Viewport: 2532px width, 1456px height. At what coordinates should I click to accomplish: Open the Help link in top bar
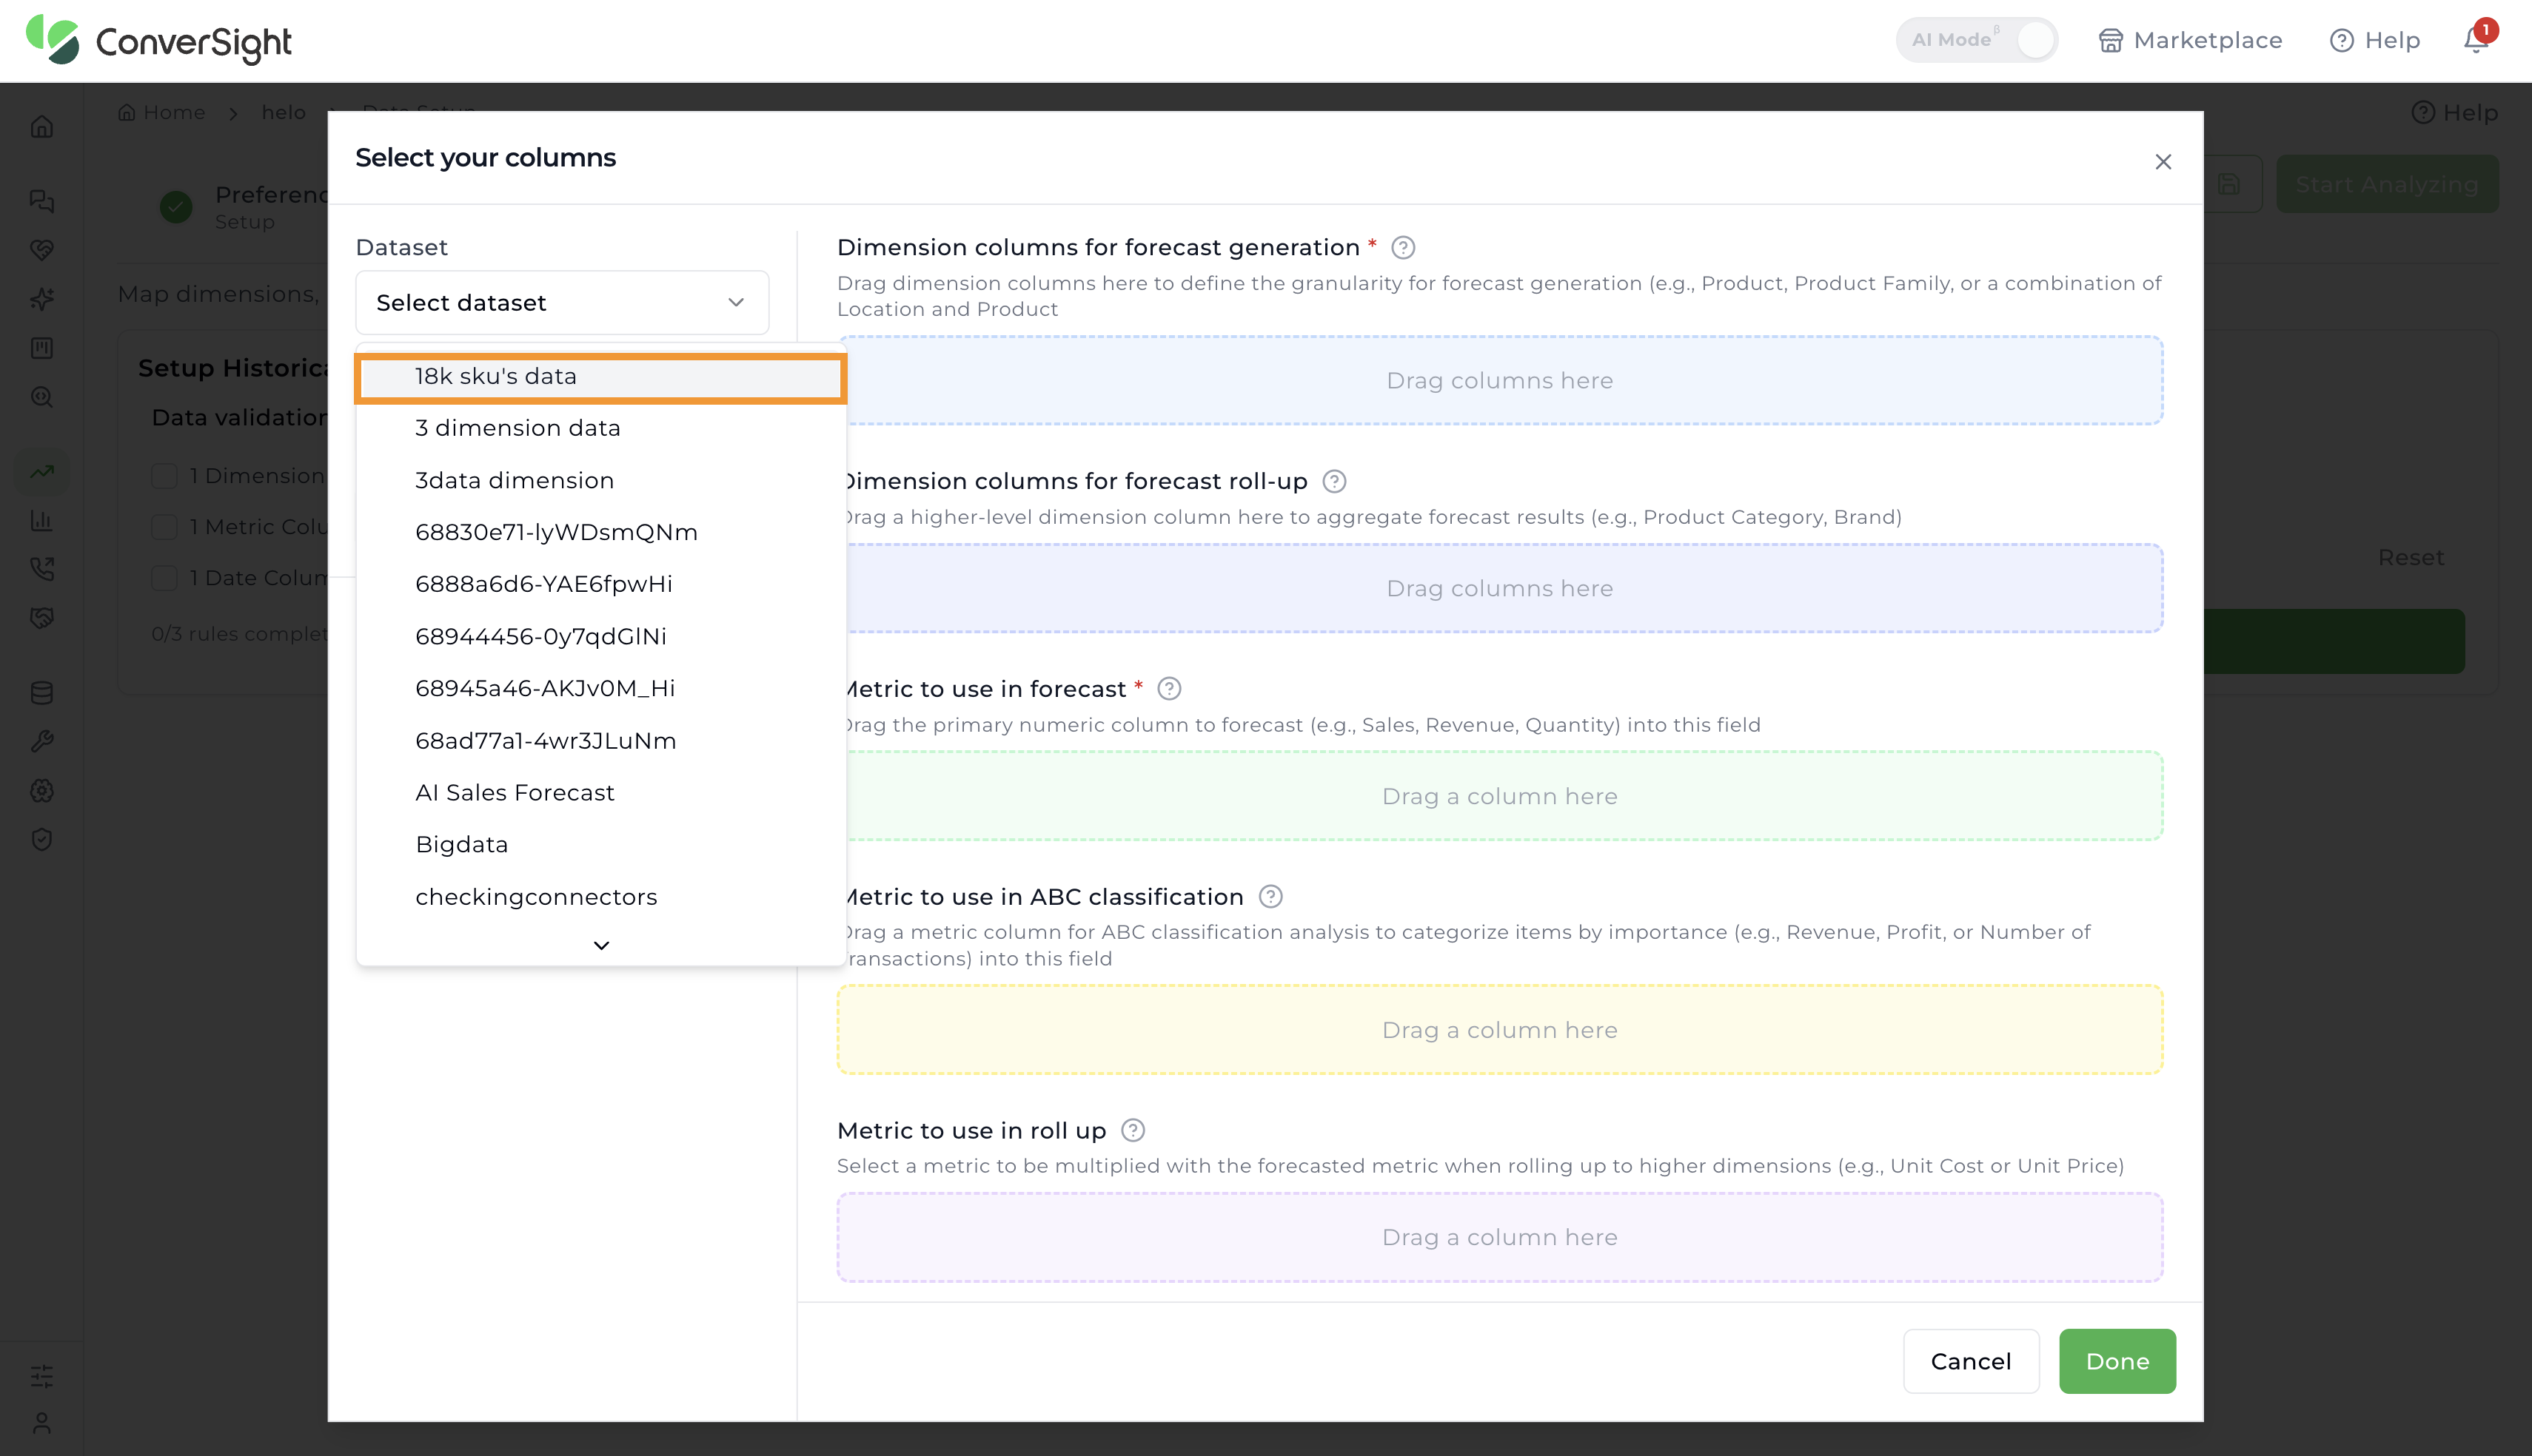point(2375,40)
